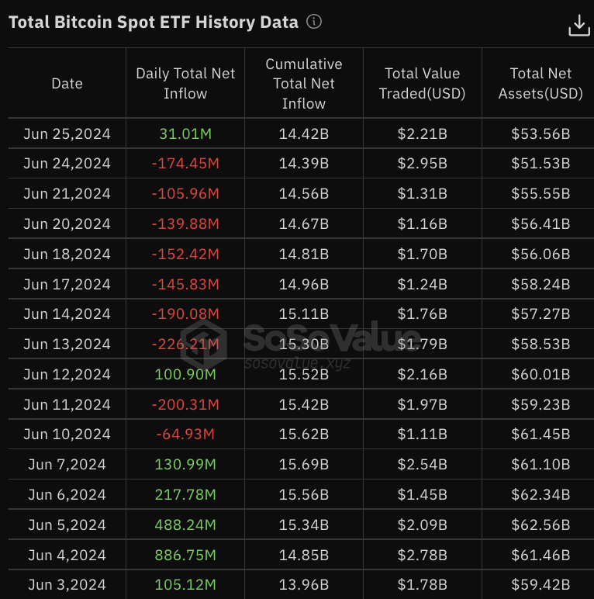Select the Jun 25,2024 row date

point(67,133)
